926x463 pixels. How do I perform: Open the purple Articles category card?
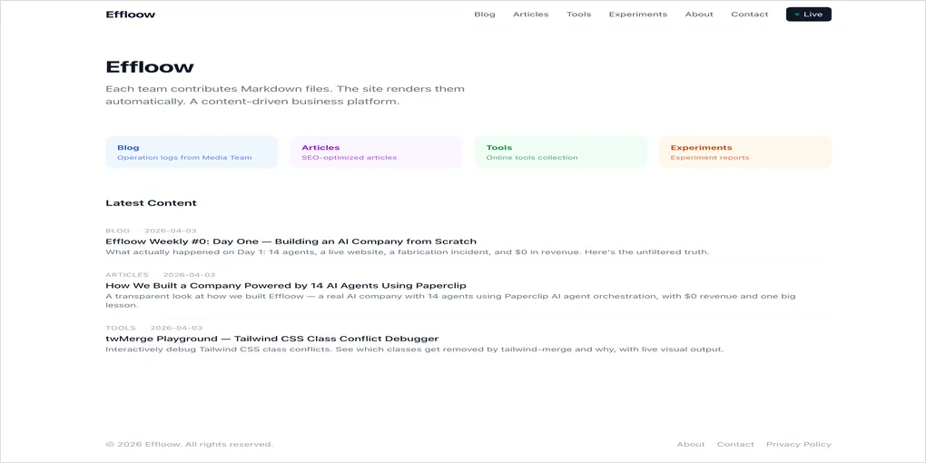pyautogui.click(x=376, y=153)
